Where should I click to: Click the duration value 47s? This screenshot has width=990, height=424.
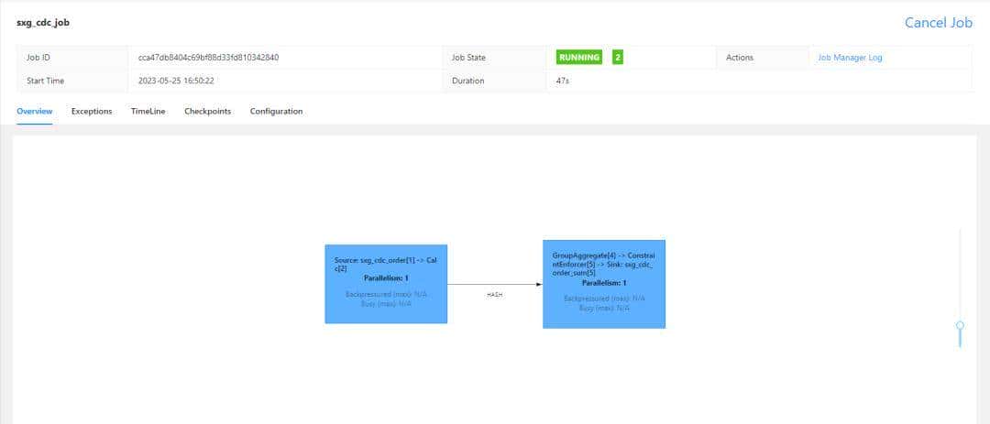(563, 81)
